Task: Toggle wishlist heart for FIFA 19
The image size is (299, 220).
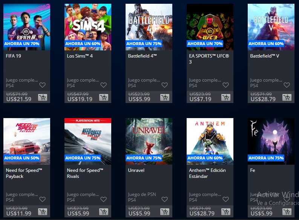Action: [42, 85]
